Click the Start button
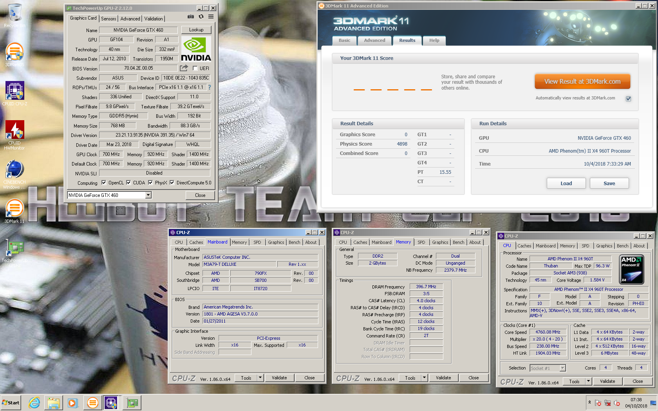 (x=11, y=402)
